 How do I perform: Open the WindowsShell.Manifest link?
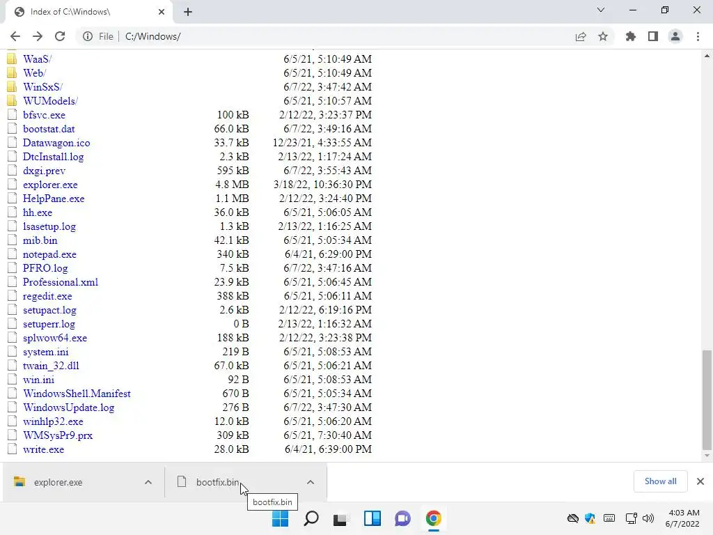pyautogui.click(x=77, y=394)
